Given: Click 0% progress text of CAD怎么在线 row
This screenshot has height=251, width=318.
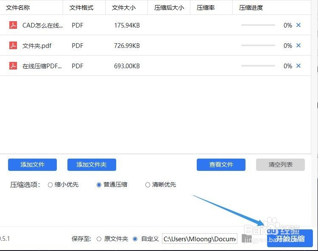Looking at the screenshot, I should (288, 25).
